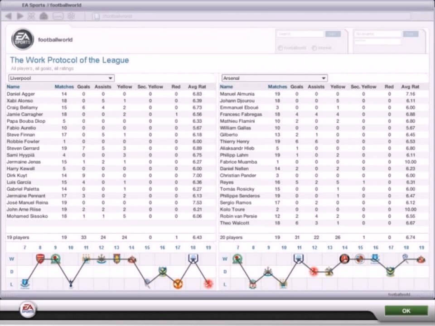Select Aston Villa crest on Liverpool matchday 13
Image resolution: width=435 pixels, height=326 pixels.
(x=117, y=259)
